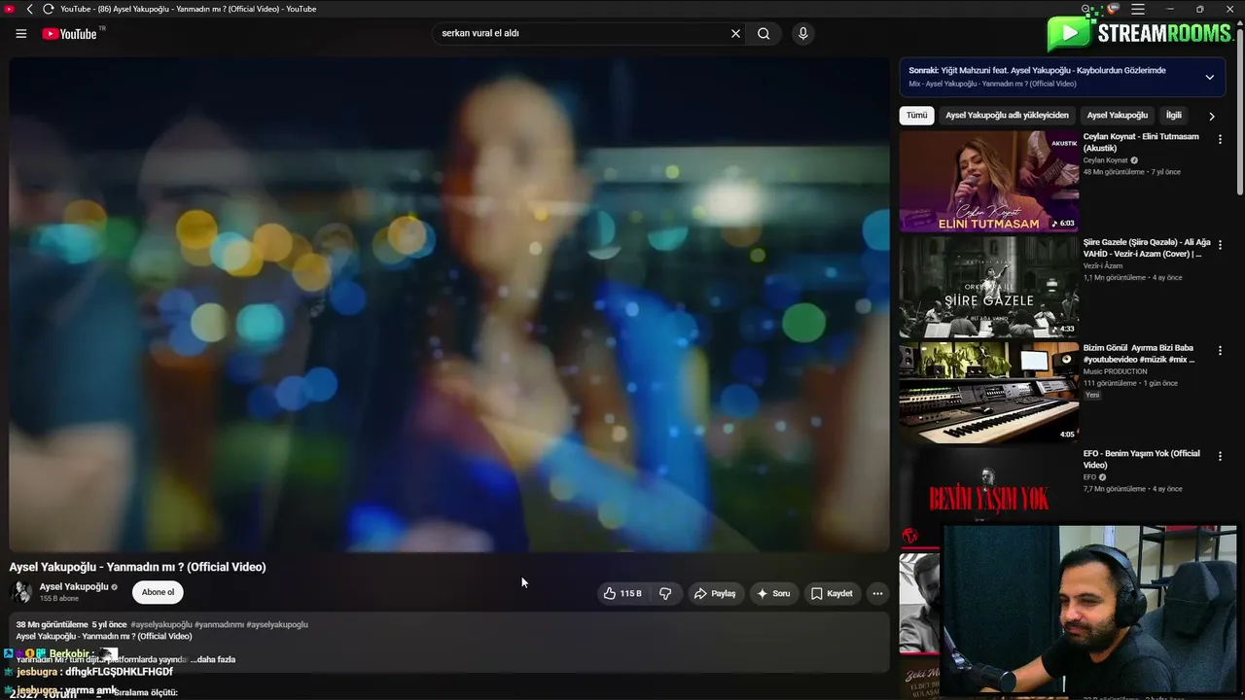Open options menu for Şiire Gazele video

click(x=1220, y=245)
